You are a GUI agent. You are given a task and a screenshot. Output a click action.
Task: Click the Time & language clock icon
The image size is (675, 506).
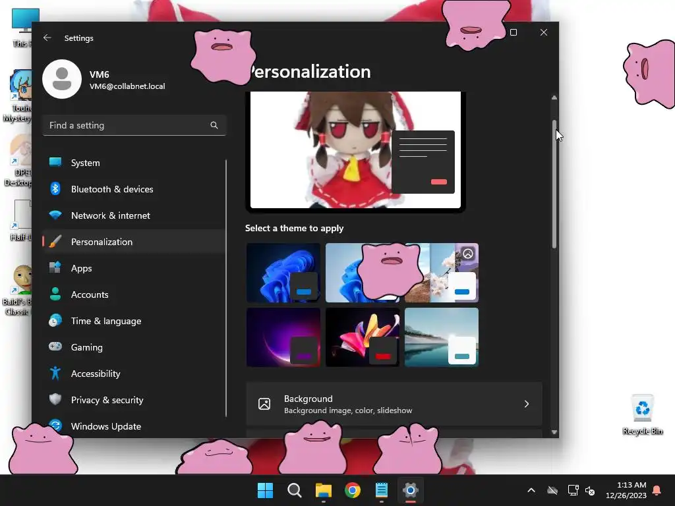point(55,321)
